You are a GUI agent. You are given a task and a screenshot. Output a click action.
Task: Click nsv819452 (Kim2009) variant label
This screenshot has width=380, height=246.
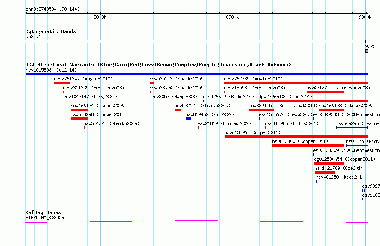pos(210,114)
